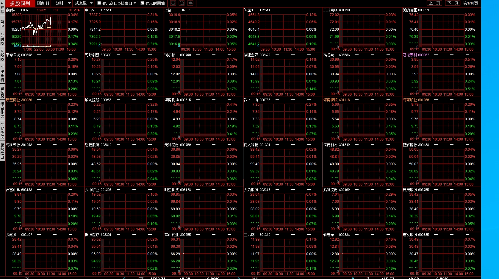Select the 振德医疗 603301 chart panel
Image resolution: width=499 pixels, height=279 pixels.
tap(124, 254)
